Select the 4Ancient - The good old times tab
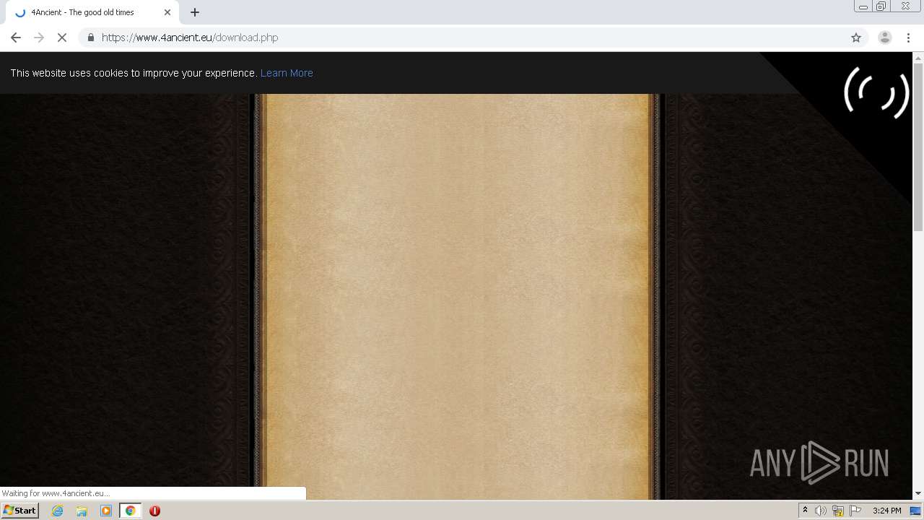Image resolution: width=924 pixels, height=520 pixels. (92, 12)
